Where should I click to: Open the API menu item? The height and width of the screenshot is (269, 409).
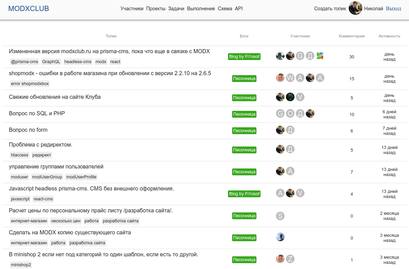tap(239, 9)
